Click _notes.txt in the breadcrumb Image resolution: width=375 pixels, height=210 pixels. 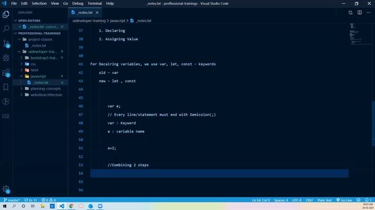click(x=144, y=21)
